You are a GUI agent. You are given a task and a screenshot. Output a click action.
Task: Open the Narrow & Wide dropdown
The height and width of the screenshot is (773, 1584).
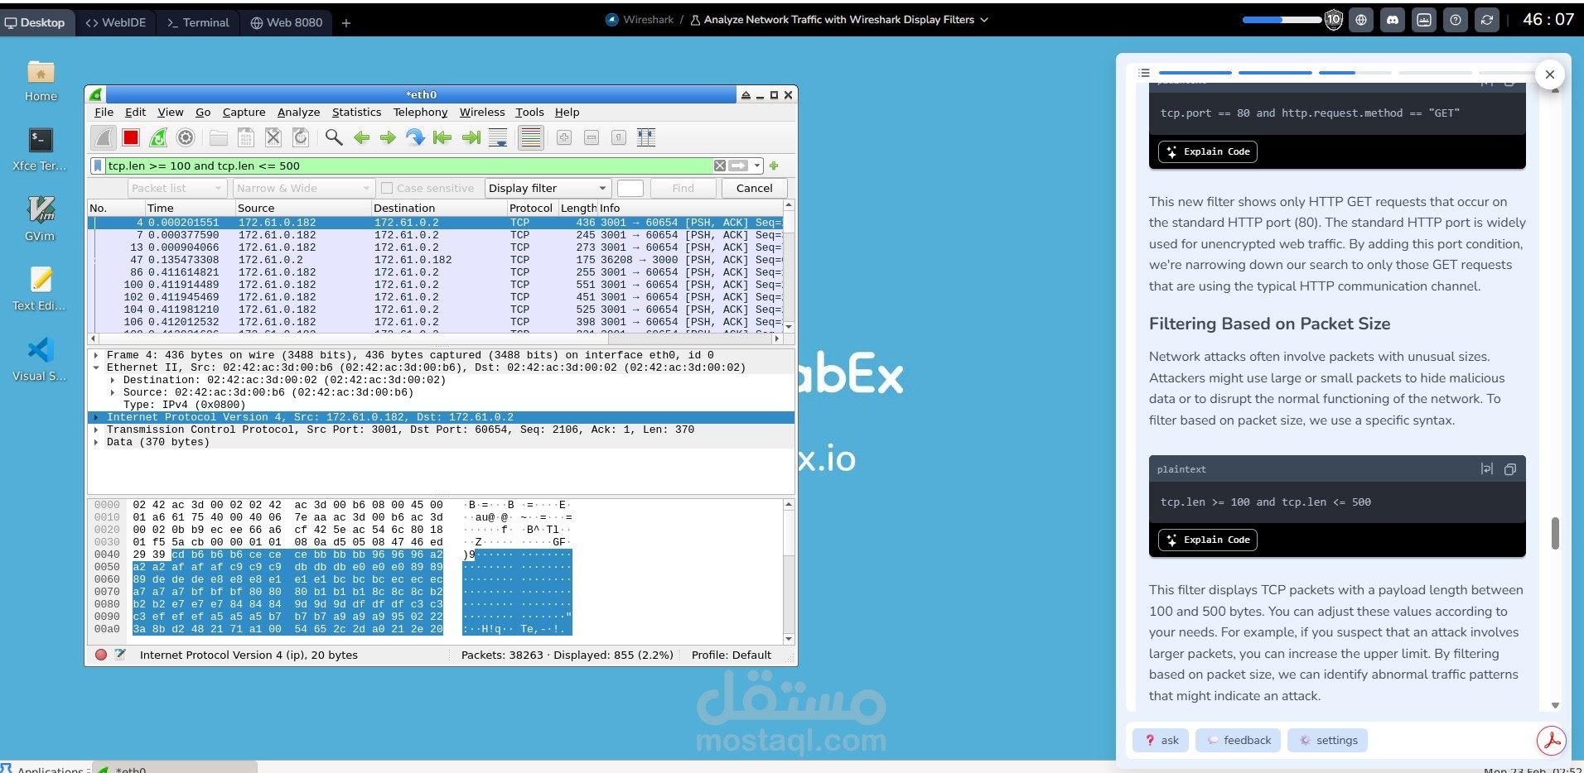tap(302, 188)
